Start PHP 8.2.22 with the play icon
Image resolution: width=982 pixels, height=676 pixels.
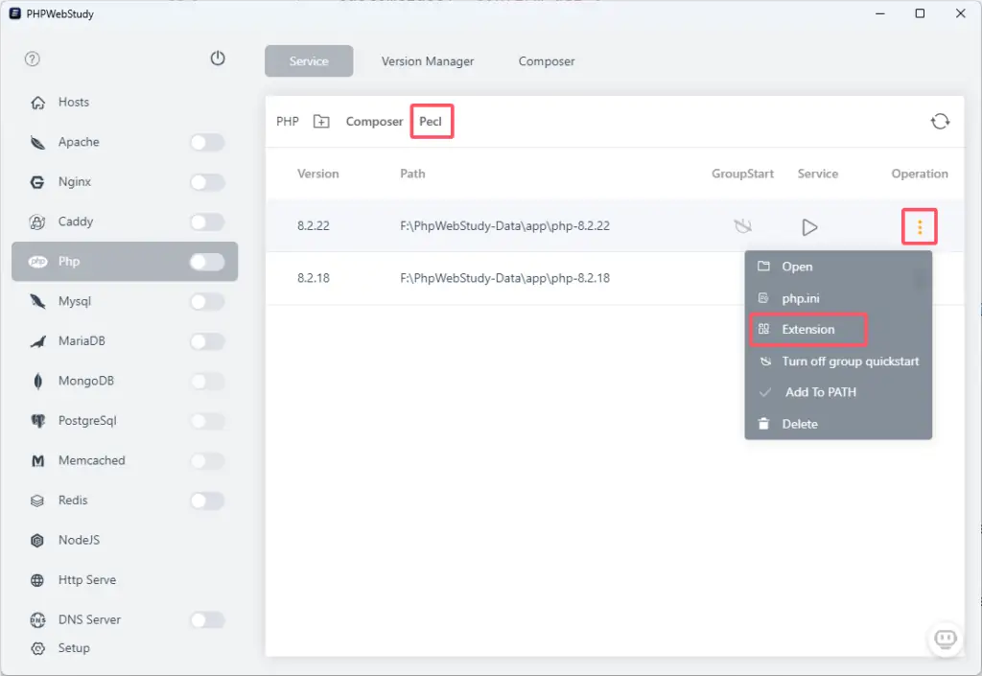(809, 227)
